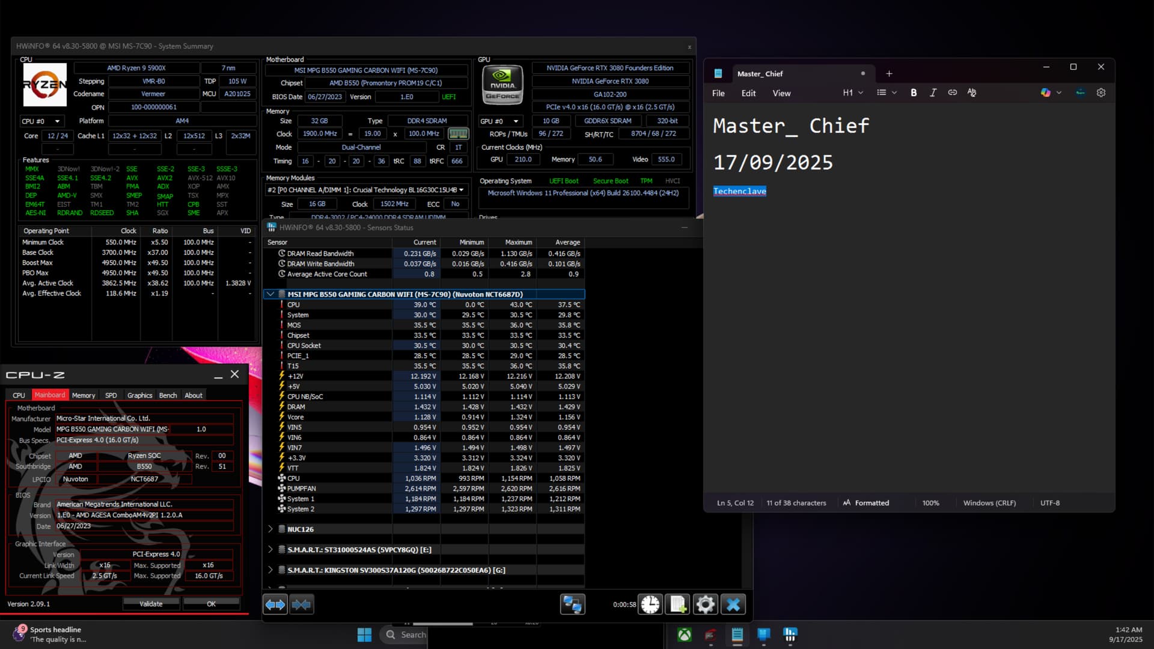This screenshot has width=1154, height=649.
Task: Click the 17/09/2025 date line in Notepad
Action: point(773,162)
